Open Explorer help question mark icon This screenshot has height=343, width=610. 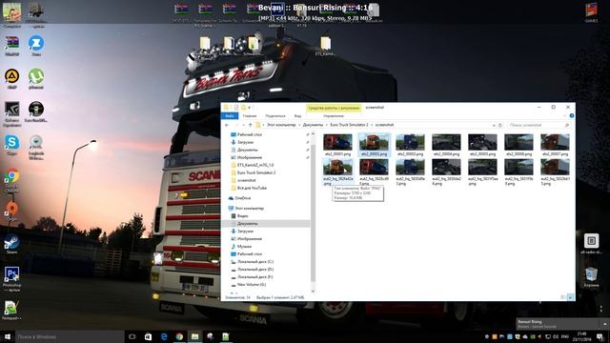click(x=571, y=116)
